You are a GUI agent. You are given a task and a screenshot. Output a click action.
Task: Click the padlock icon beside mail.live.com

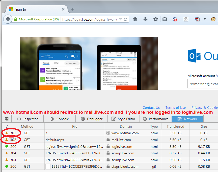(108, 140)
